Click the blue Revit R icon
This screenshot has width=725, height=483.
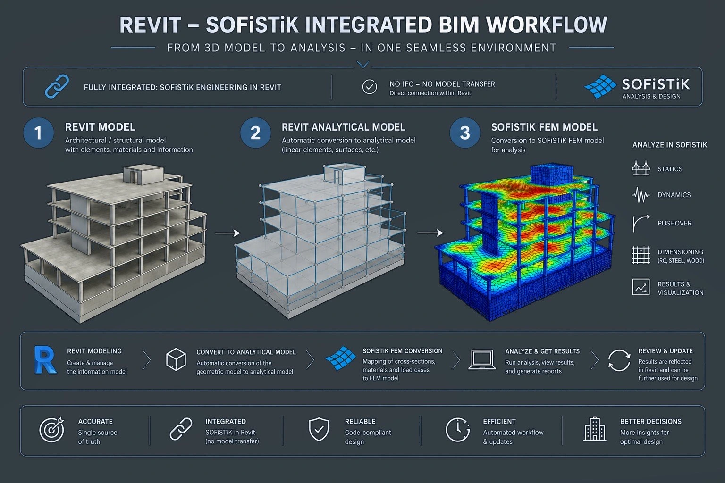45,360
